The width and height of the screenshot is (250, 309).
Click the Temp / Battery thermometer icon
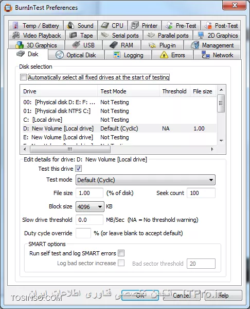[15, 25]
